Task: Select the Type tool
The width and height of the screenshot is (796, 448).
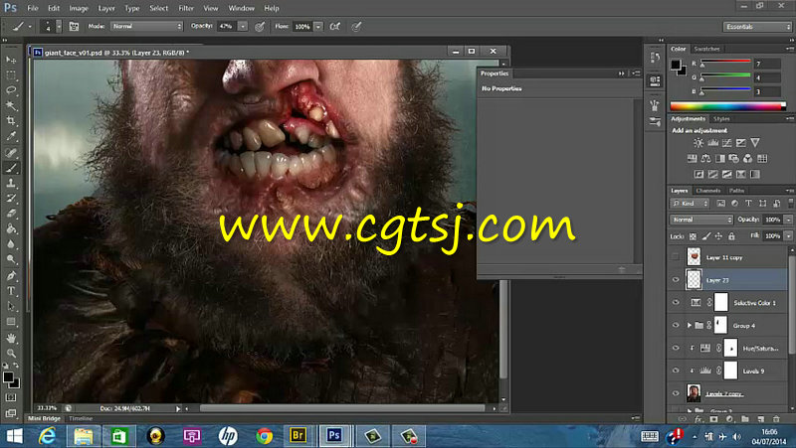Action: (11, 291)
